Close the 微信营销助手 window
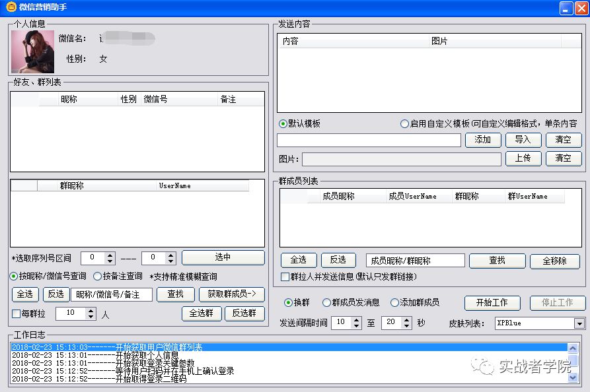Viewport: 590px width, 392px height. [x=581, y=8]
